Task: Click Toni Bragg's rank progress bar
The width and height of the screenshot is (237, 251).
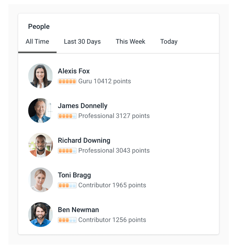Action: [x=67, y=185]
